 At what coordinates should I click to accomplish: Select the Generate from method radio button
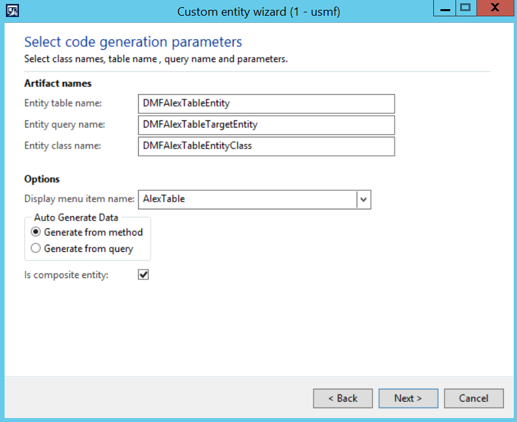pyautogui.click(x=36, y=232)
